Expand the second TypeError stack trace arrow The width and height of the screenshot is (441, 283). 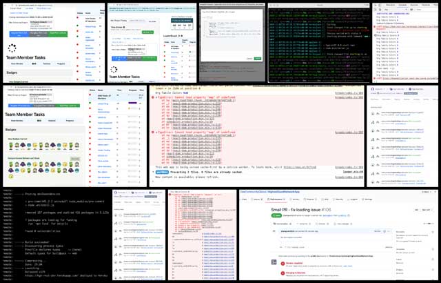point(156,133)
